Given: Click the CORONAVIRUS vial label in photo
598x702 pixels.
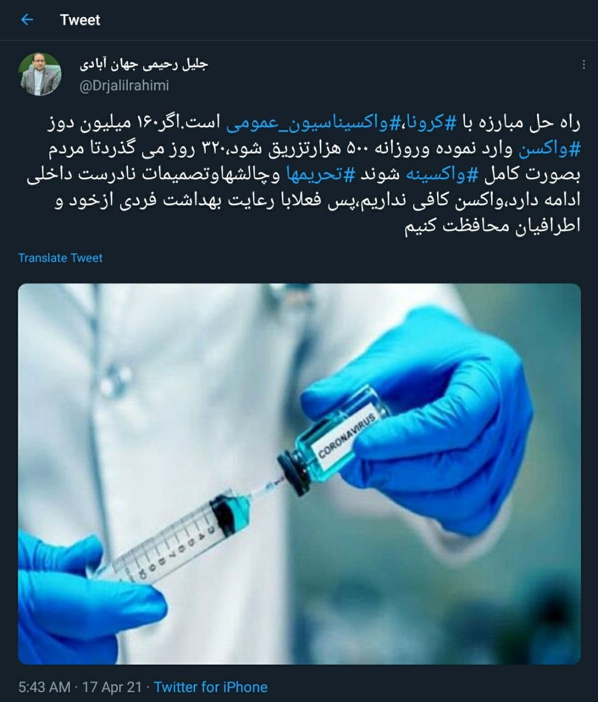Looking at the screenshot, I should pyautogui.click(x=347, y=437).
